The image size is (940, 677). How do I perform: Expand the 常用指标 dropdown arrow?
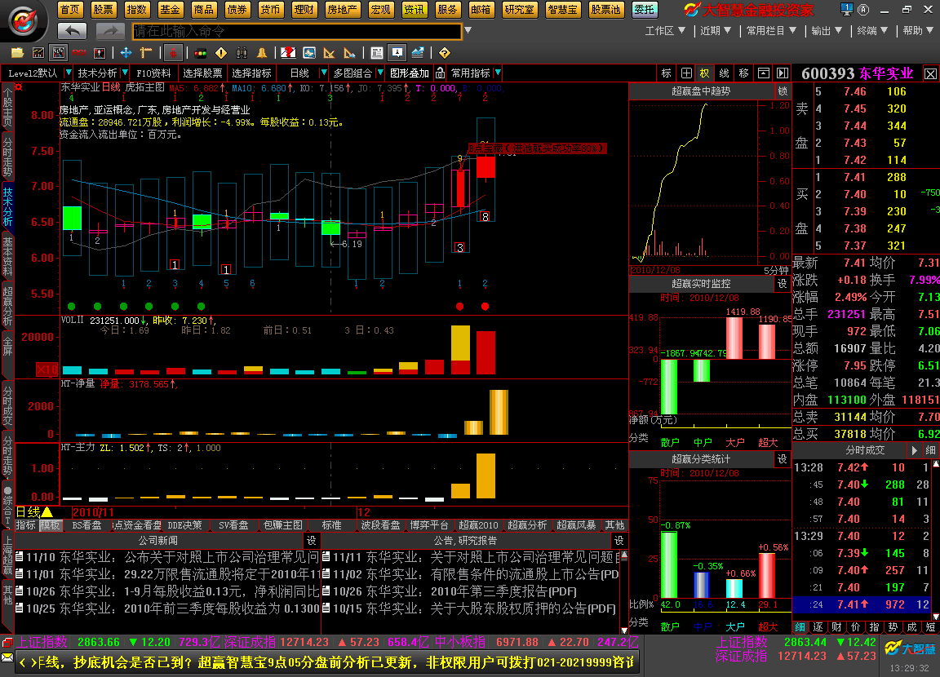[x=498, y=73]
